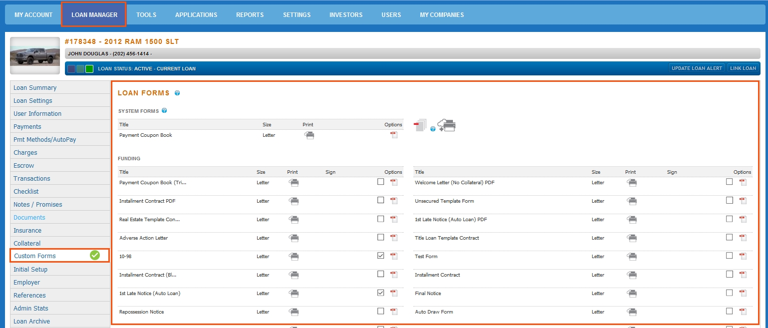The width and height of the screenshot is (768, 328).
Task: Click the teal loan status square
Action: [80, 69]
